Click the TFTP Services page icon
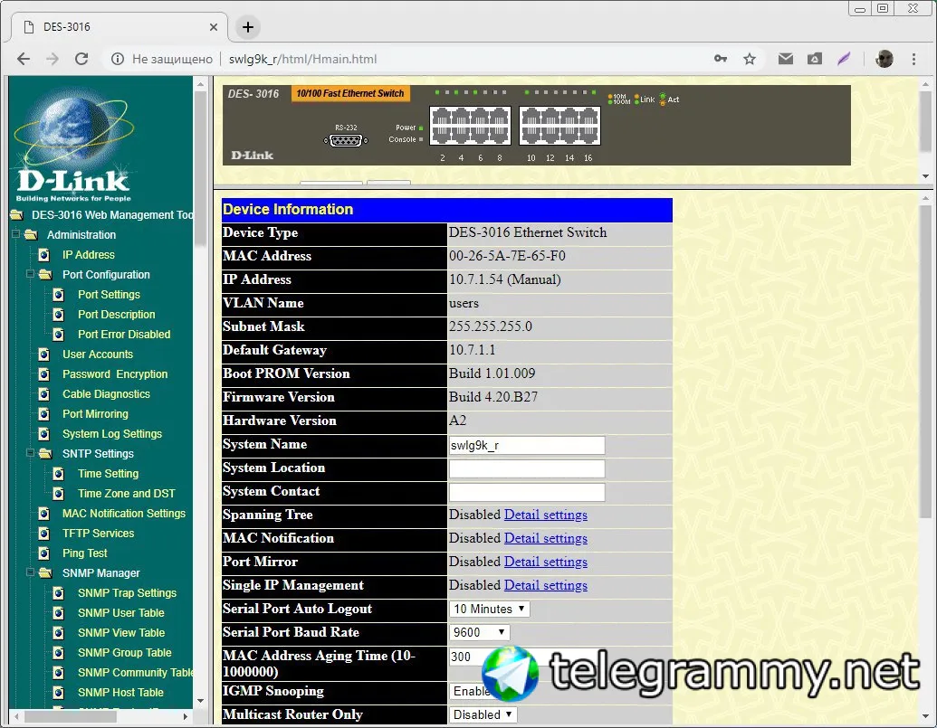 coord(43,534)
